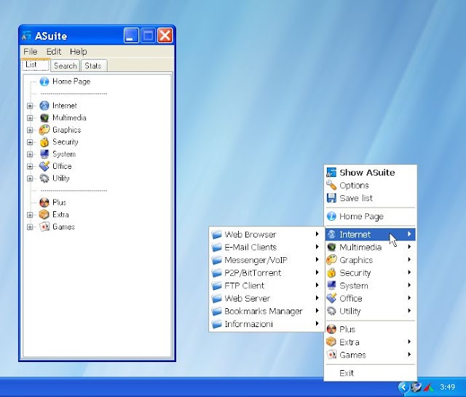The width and height of the screenshot is (466, 397).
Task: Expand the Security node in the tree
Action: (30, 142)
